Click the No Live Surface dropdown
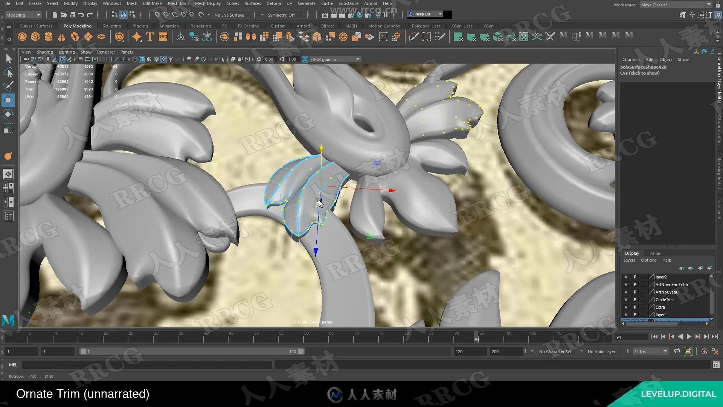The height and width of the screenshot is (407, 723). [x=230, y=14]
